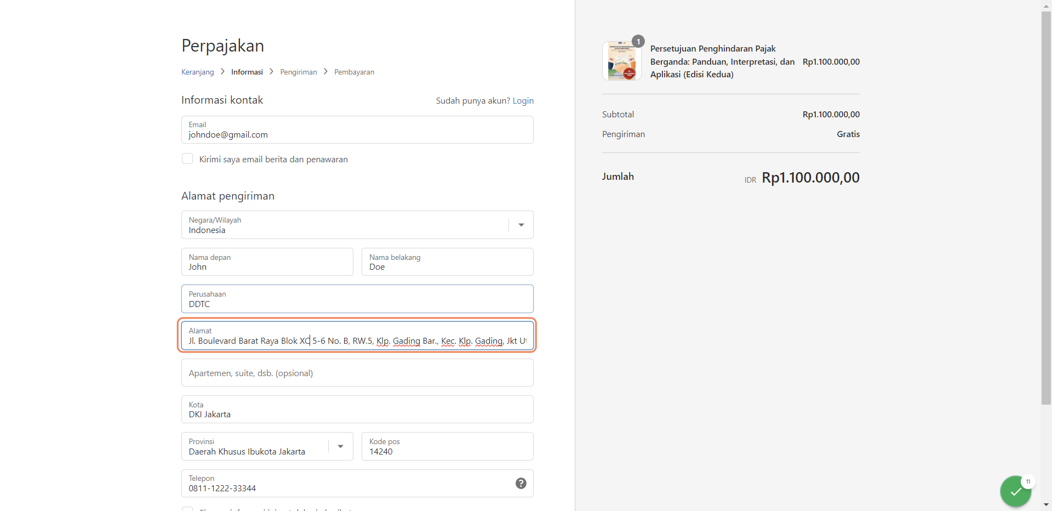Click the quantity badge on the product thumbnail
Screen dimensions: 1052x511
coord(638,42)
